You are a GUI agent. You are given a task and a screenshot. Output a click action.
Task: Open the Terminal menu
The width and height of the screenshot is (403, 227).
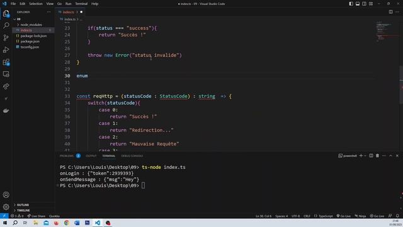pyautogui.click(x=81, y=4)
